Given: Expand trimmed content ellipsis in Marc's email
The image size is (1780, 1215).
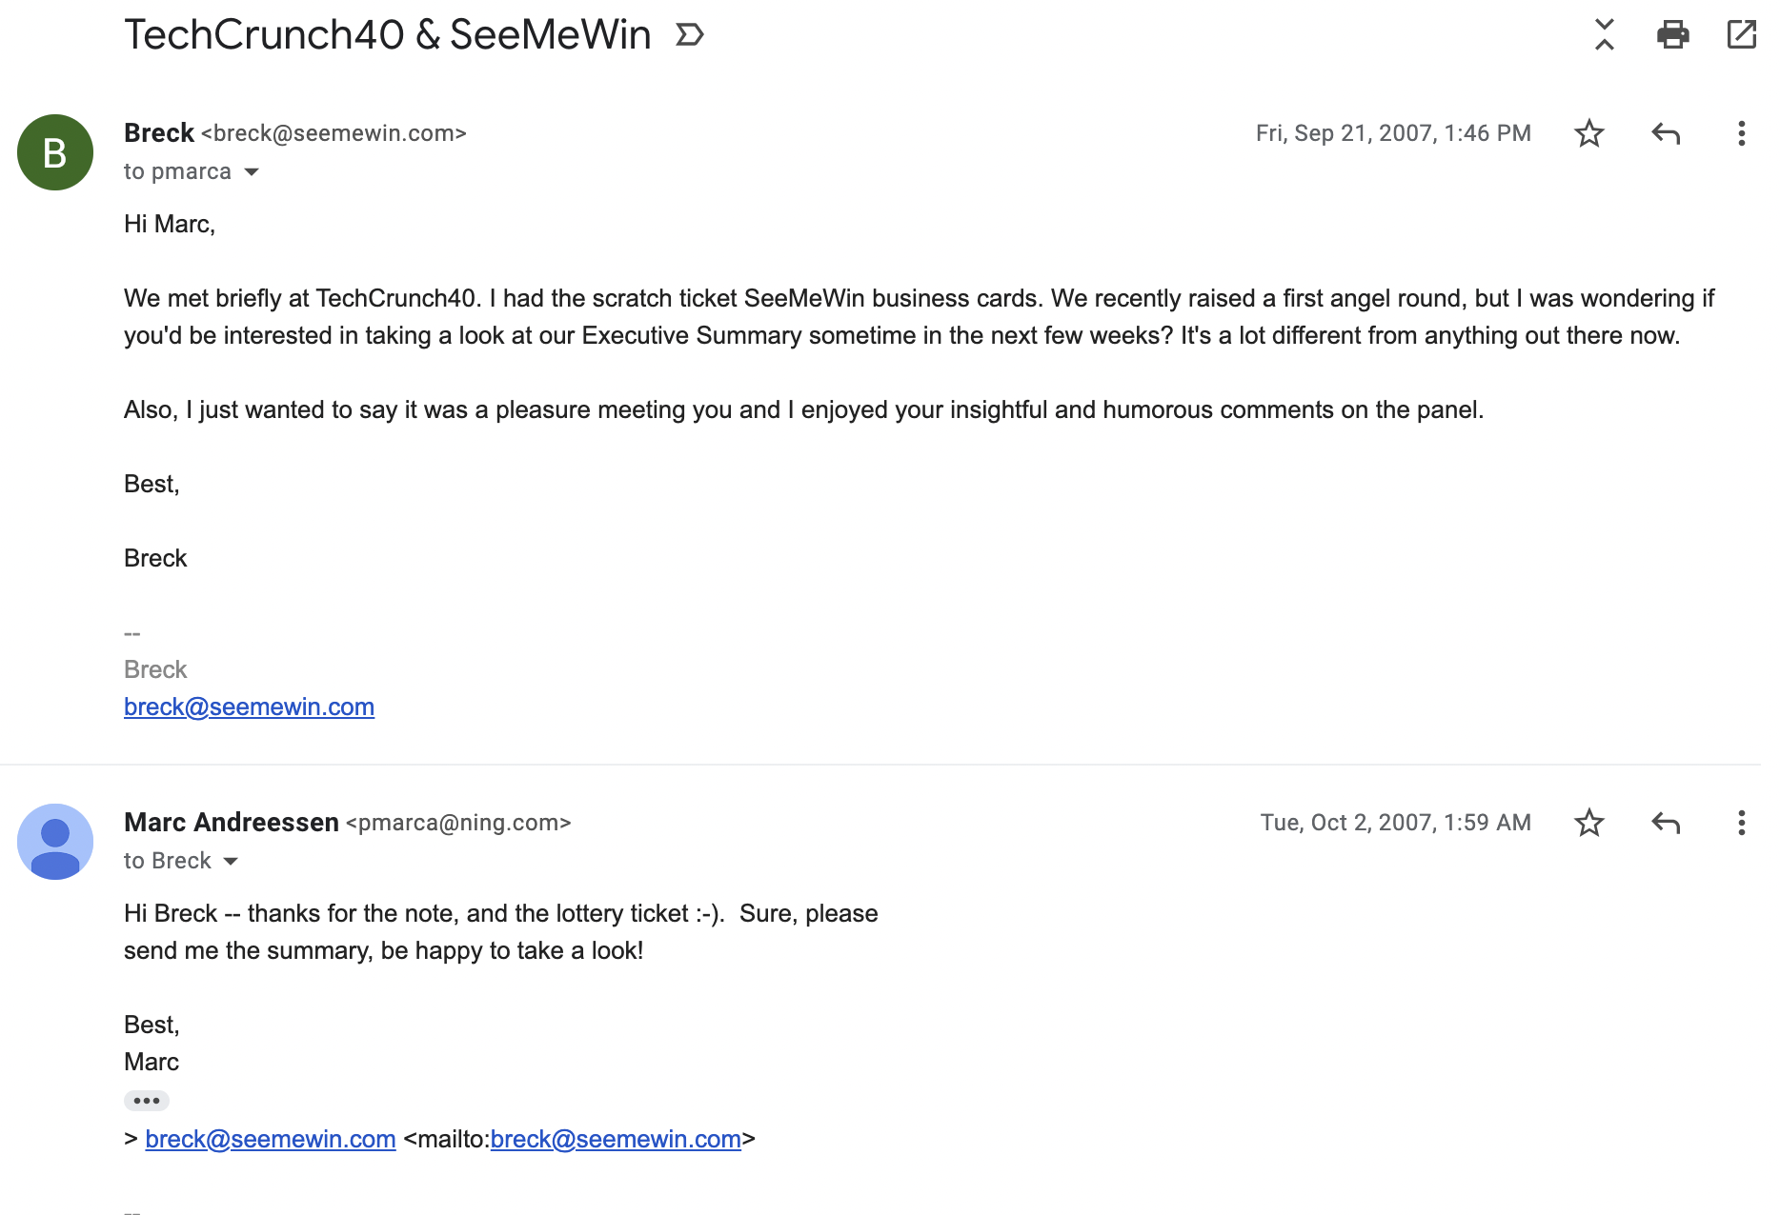Looking at the screenshot, I should point(147,1101).
